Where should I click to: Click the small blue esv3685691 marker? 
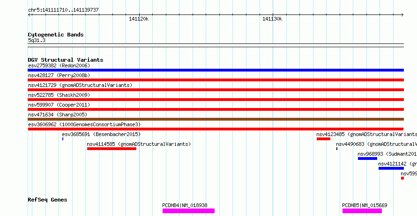point(63,139)
